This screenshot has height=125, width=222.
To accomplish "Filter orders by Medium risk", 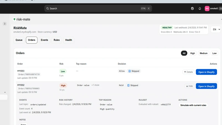I will tap(204, 53).
